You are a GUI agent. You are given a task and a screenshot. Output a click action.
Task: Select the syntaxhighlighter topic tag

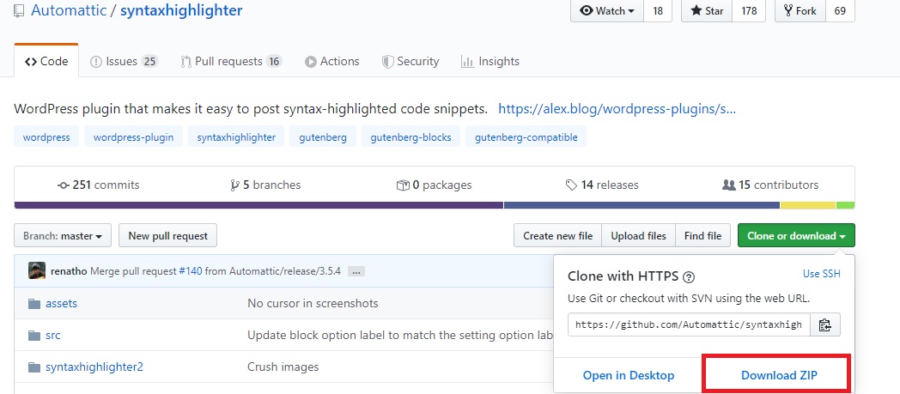pyautogui.click(x=236, y=137)
